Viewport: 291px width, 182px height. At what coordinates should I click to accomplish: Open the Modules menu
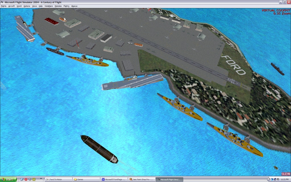pos(58,6)
